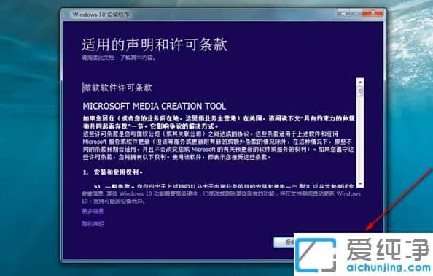
Task: Click the 微软软件许可条款 heading
Action: click(117, 88)
